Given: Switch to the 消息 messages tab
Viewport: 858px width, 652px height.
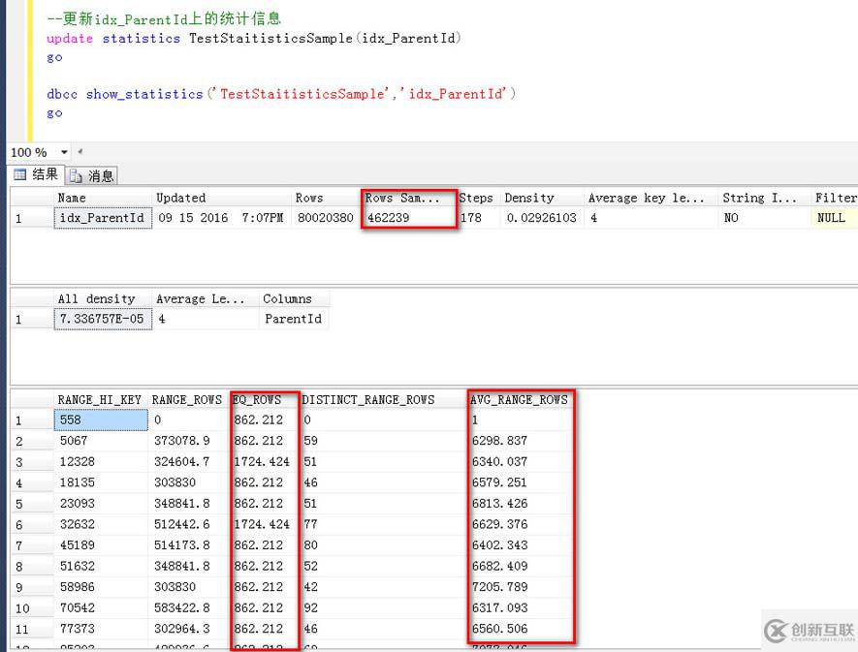Looking at the screenshot, I should [x=91, y=175].
